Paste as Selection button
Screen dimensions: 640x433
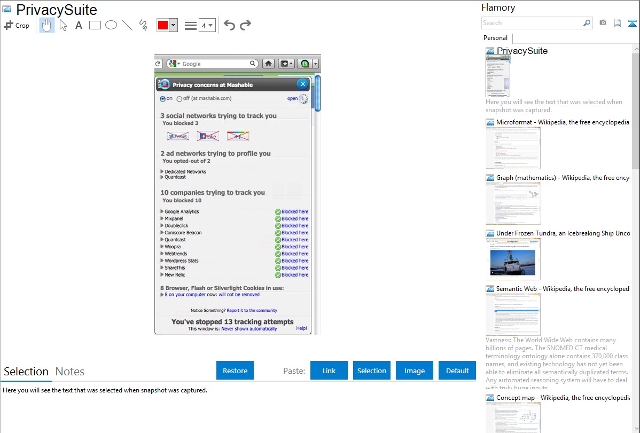[x=371, y=371]
